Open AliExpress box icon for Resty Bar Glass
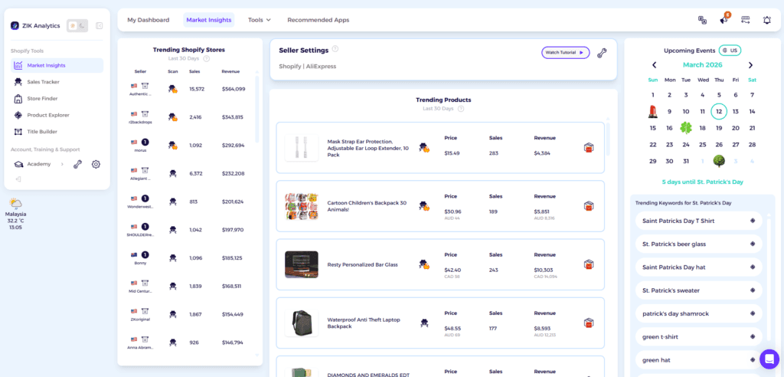Image resolution: width=784 pixels, height=377 pixels. point(588,264)
